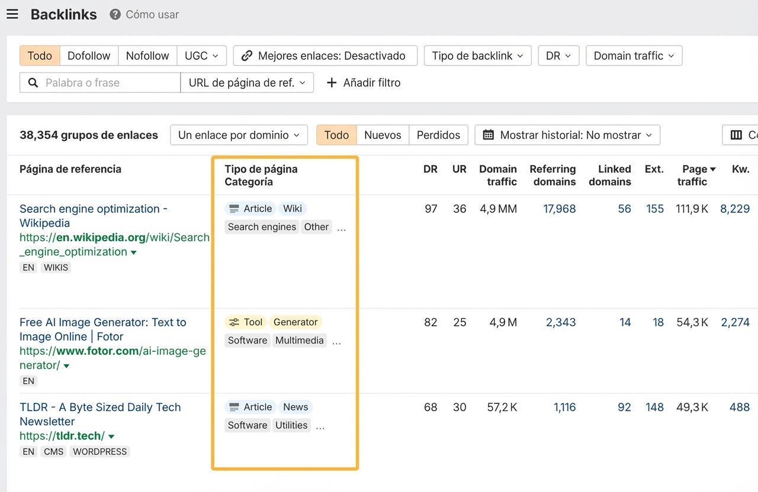This screenshot has width=758, height=492.
Task: Click the calendar icon in Mostrar historial
Action: 488,135
